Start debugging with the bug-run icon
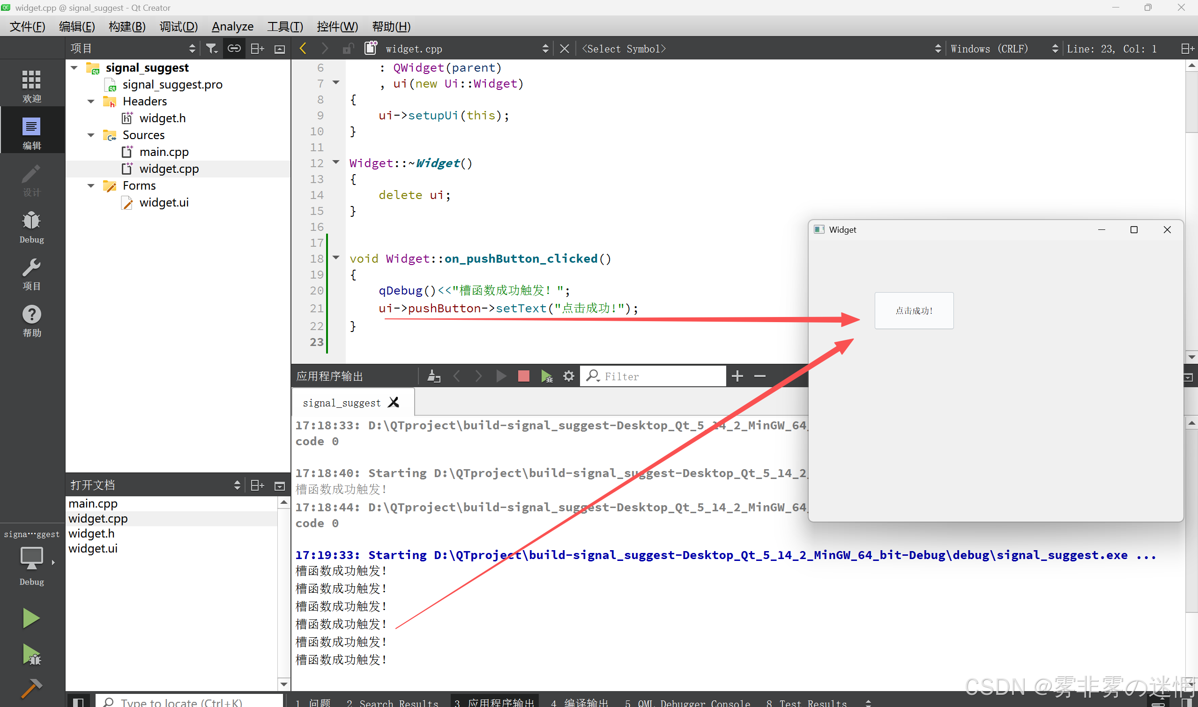Image resolution: width=1198 pixels, height=707 pixels. coord(31,655)
